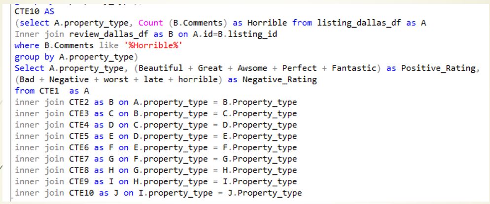Click 'E.Property_type' on the CTE5 line

tap(260, 136)
